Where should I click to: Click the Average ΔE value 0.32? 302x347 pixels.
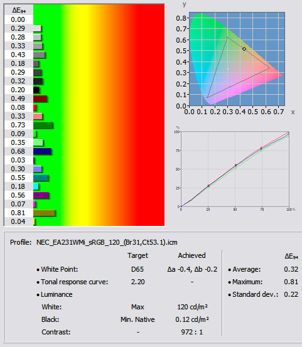291,269
